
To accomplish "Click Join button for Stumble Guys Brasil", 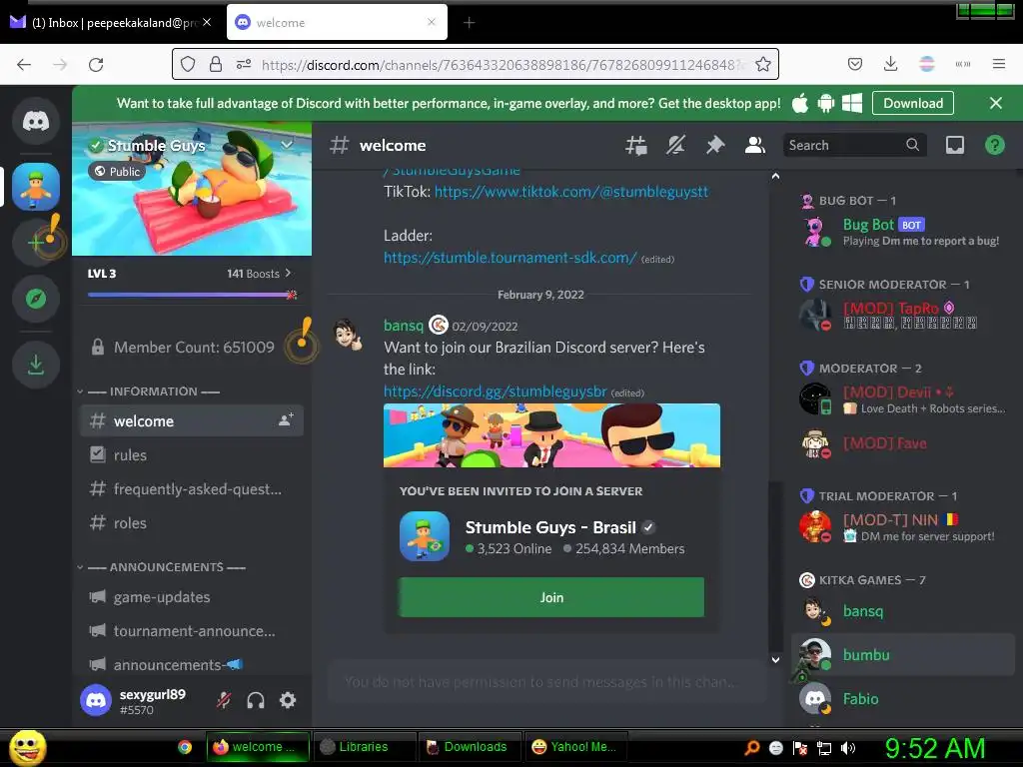I will click(551, 597).
